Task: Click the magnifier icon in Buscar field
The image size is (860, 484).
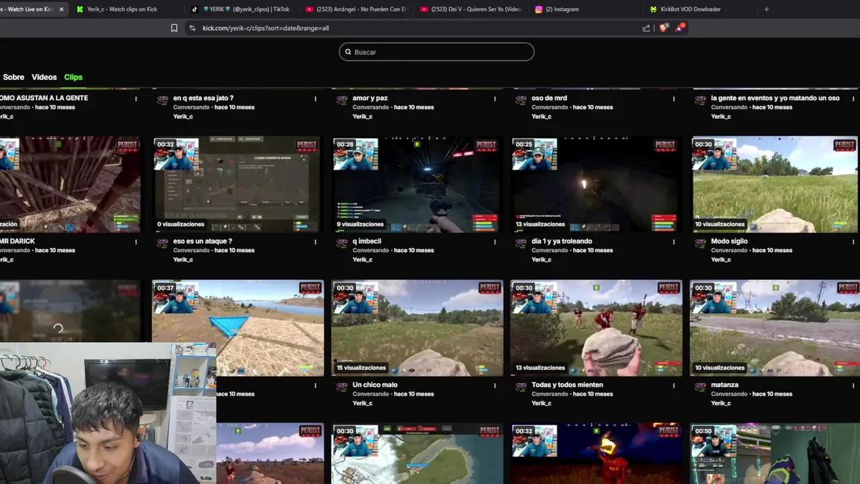Action: (x=348, y=52)
